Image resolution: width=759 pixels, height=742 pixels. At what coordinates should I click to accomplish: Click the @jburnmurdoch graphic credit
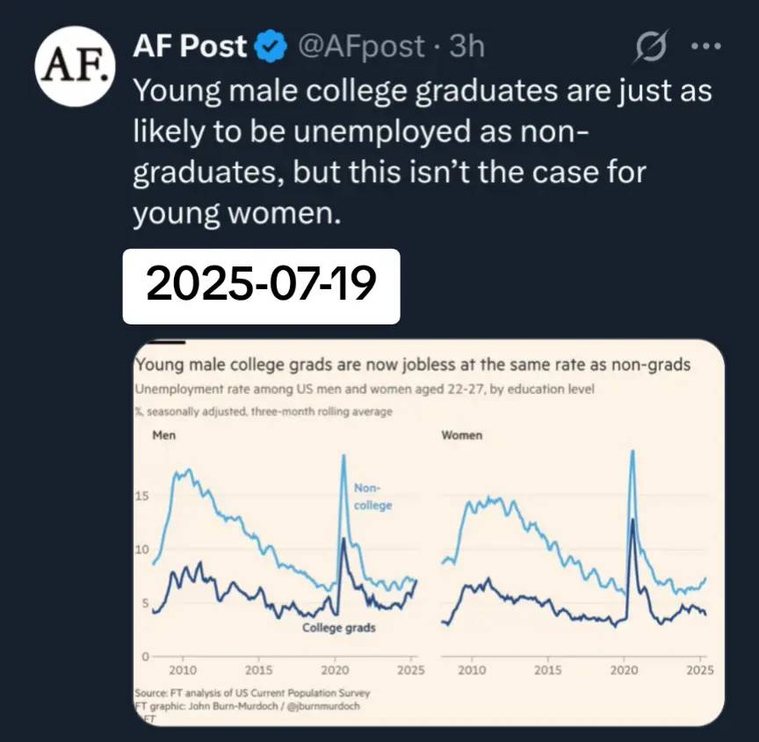(x=324, y=706)
